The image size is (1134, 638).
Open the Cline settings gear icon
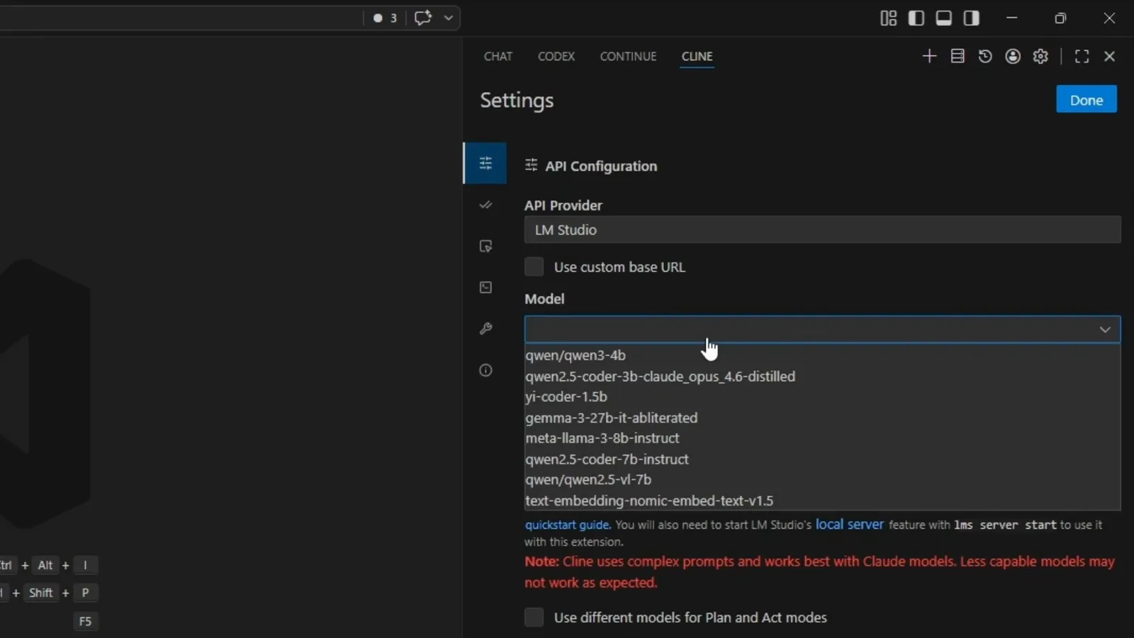(1040, 56)
